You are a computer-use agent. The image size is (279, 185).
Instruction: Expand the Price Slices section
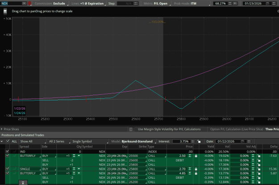click(2, 129)
